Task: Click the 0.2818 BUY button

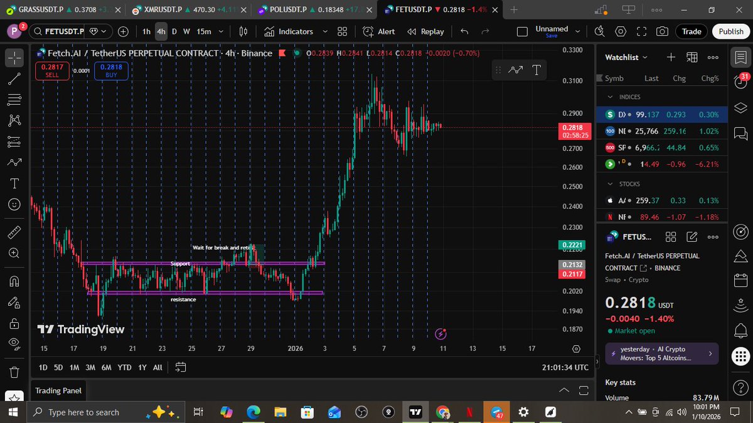Action: click(x=111, y=71)
